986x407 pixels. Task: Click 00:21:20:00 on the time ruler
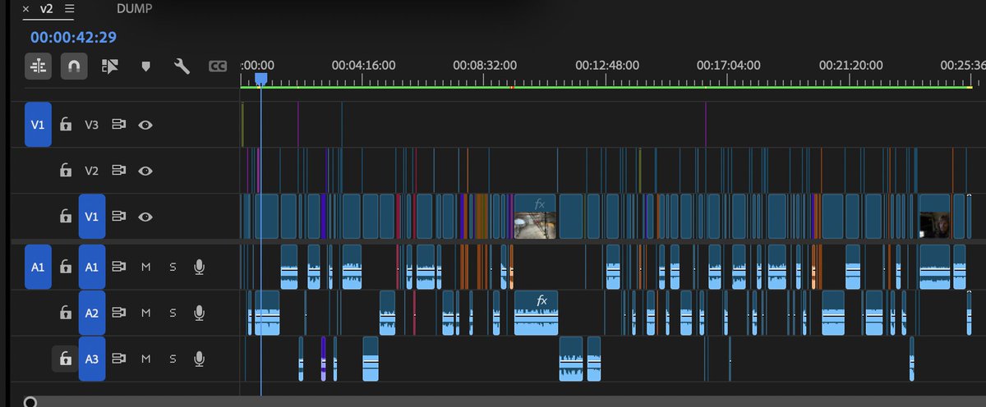851,65
